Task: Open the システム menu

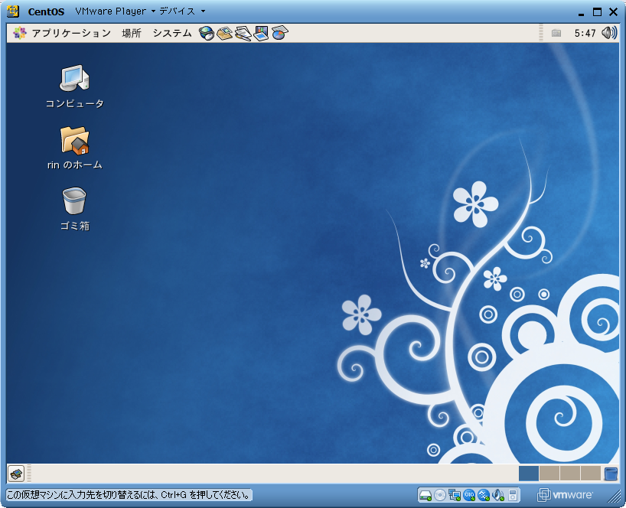Action: point(172,33)
